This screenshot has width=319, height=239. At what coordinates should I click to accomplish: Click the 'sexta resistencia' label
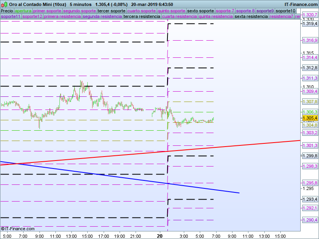tap(251, 17)
